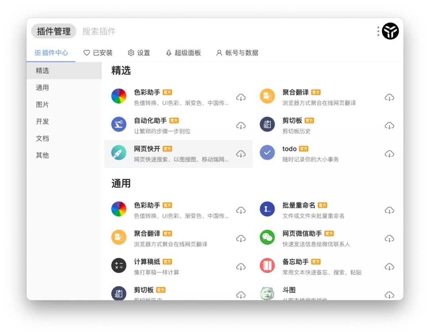The image size is (430, 335).
Task: Select 图片 category in sidebar
Action: point(64,105)
